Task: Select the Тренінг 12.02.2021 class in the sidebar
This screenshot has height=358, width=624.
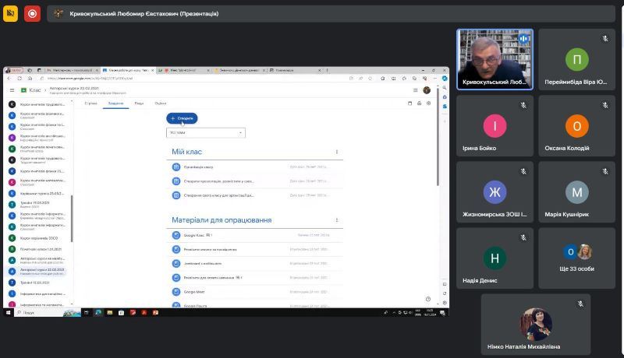Action: point(34,283)
